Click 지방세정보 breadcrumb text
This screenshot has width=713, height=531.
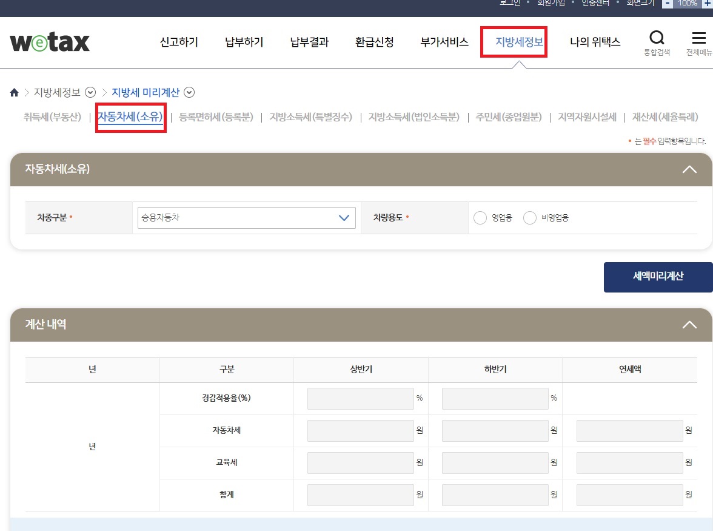click(x=57, y=92)
